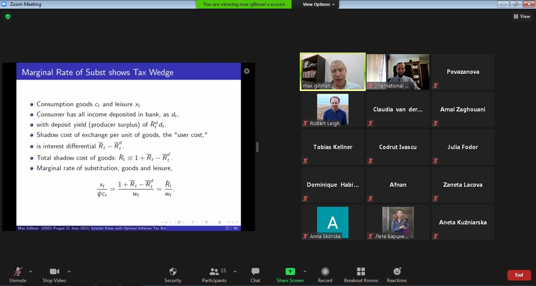Image resolution: width=536 pixels, height=286 pixels.
Task: Select max gillman's video thumbnail
Action: pyautogui.click(x=333, y=72)
